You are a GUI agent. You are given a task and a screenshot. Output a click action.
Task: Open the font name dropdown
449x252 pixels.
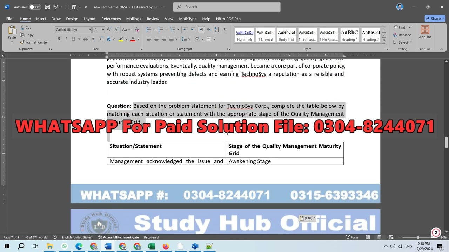(x=90, y=30)
